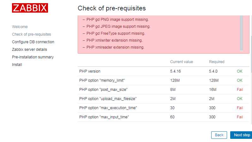Click the post_max_size Fail status
This screenshot has width=252, height=142.
coord(240,90)
